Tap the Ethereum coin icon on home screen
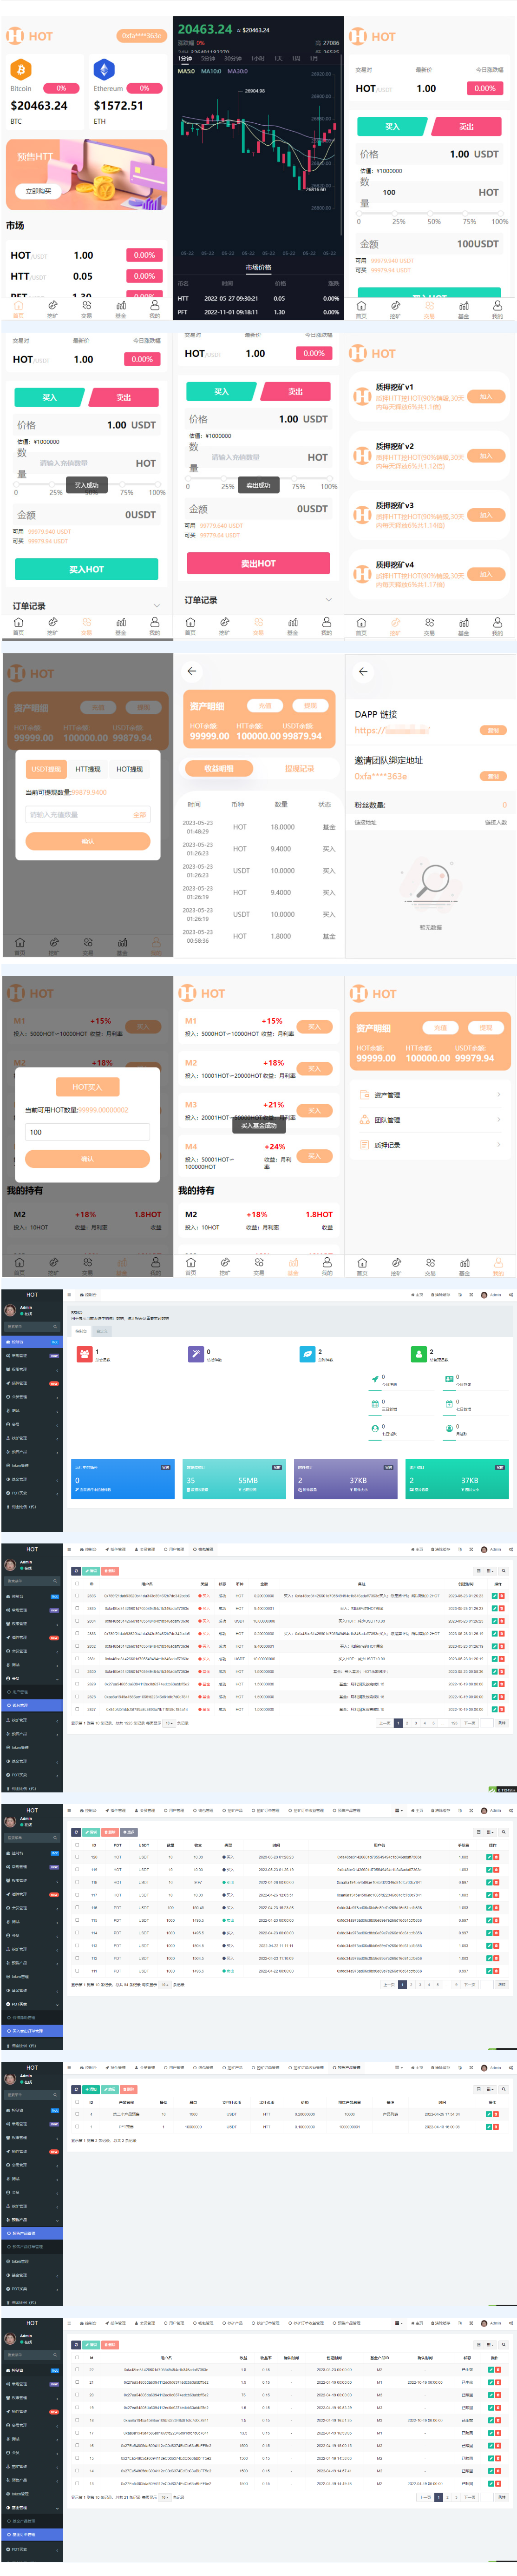 pyautogui.click(x=104, y=70)
